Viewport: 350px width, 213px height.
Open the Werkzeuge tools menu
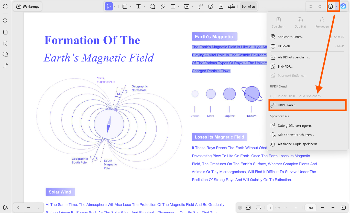(28, 7)
